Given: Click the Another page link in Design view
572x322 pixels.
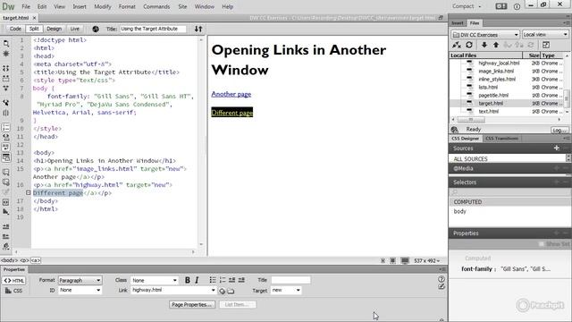Looking at the screenshot, I should (x=231, y=94).
